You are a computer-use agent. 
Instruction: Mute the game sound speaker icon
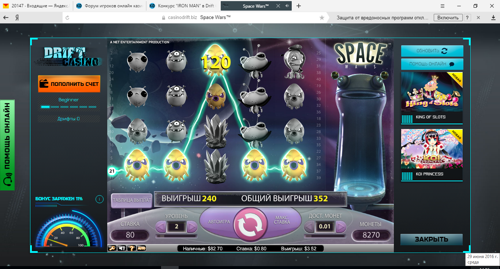(122, 249)
